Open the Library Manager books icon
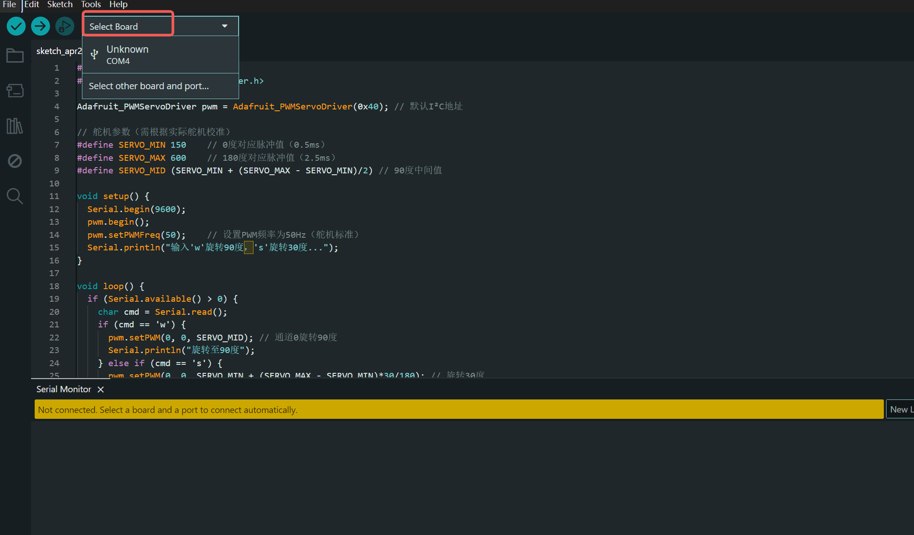 pyautogui.click(x=15, y=126)
